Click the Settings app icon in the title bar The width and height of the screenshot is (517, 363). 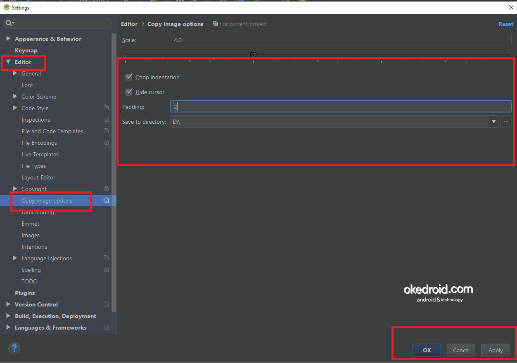(6, 7)
